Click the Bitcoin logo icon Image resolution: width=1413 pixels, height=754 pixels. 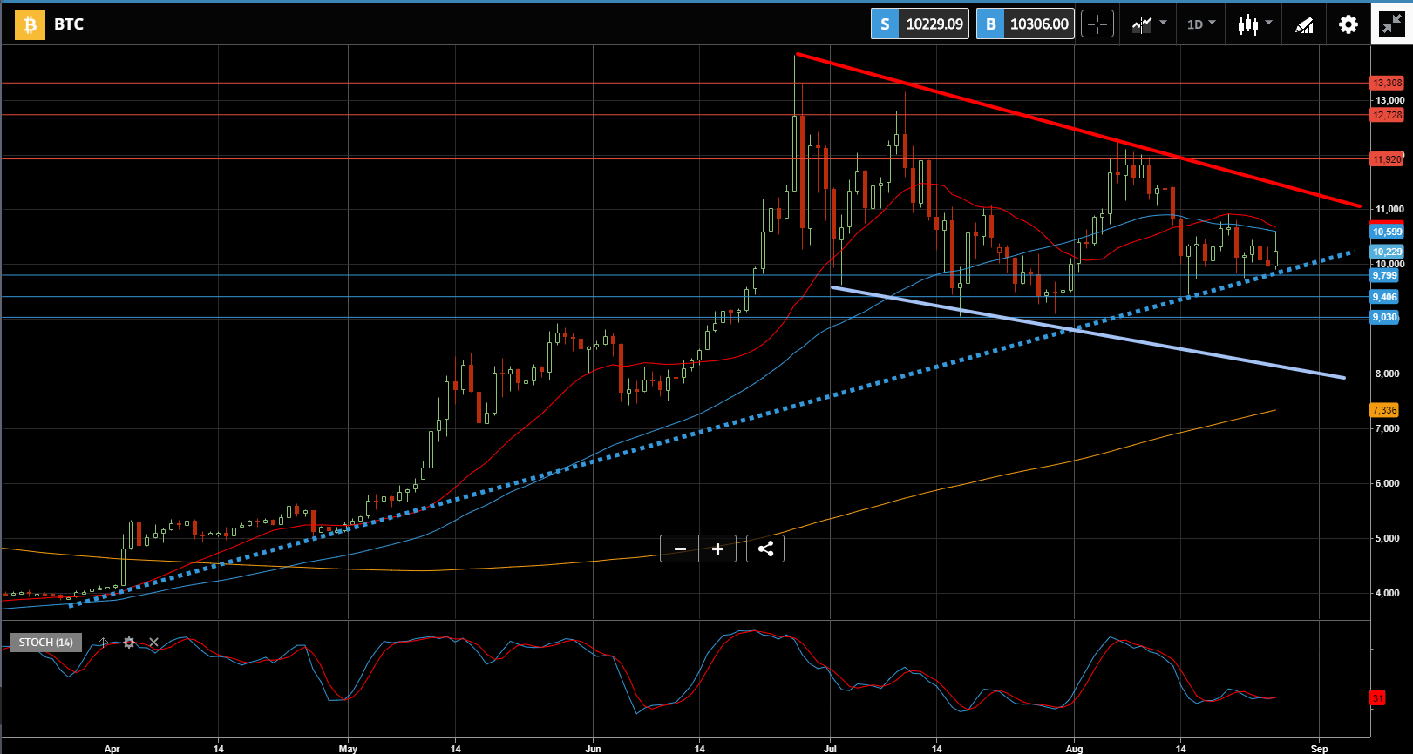30,24
